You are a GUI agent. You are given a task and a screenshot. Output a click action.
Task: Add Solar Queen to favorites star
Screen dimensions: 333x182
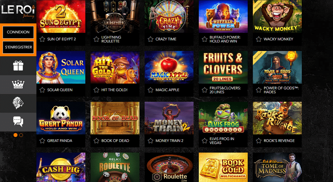pos(42,90)
